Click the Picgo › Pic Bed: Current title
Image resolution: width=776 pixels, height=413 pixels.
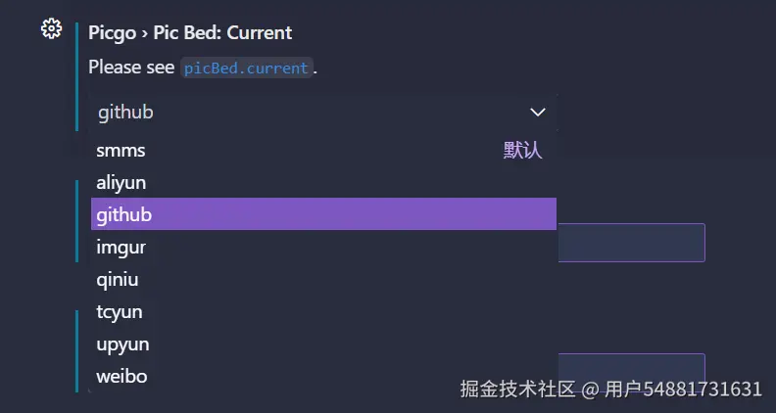coord(190,32)
